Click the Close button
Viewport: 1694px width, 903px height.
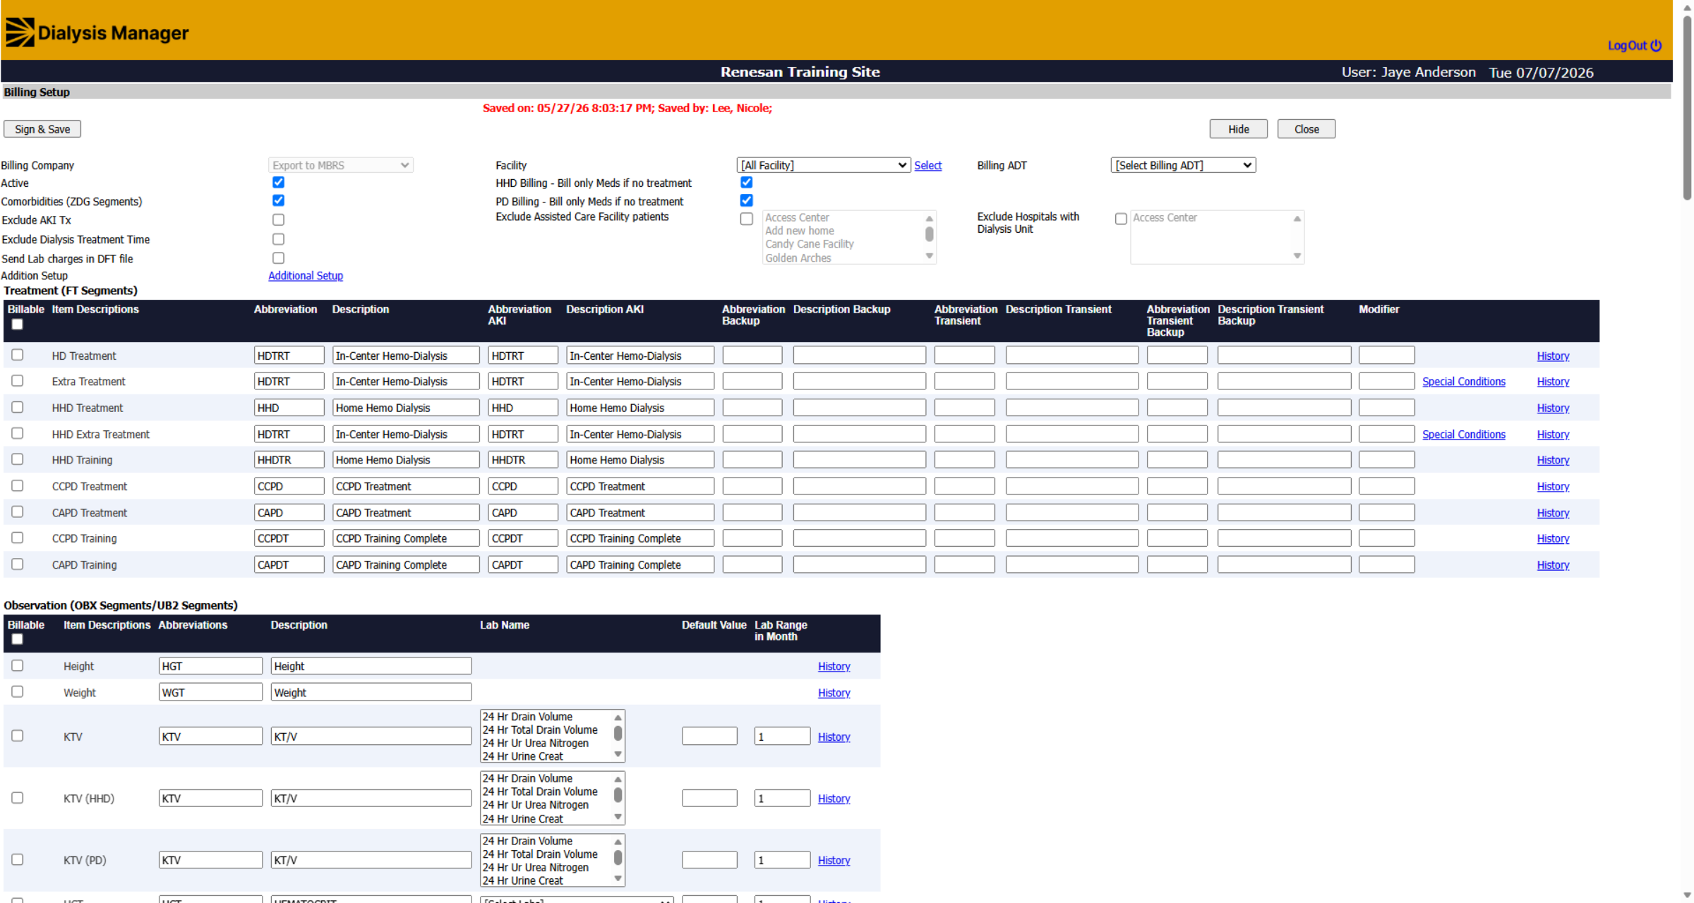point(1306,129)
